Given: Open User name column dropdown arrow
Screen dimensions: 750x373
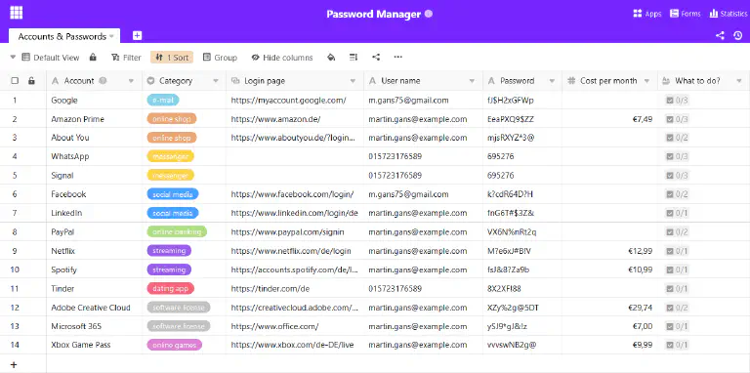Looking at the screenshot, I should (472, 81).
